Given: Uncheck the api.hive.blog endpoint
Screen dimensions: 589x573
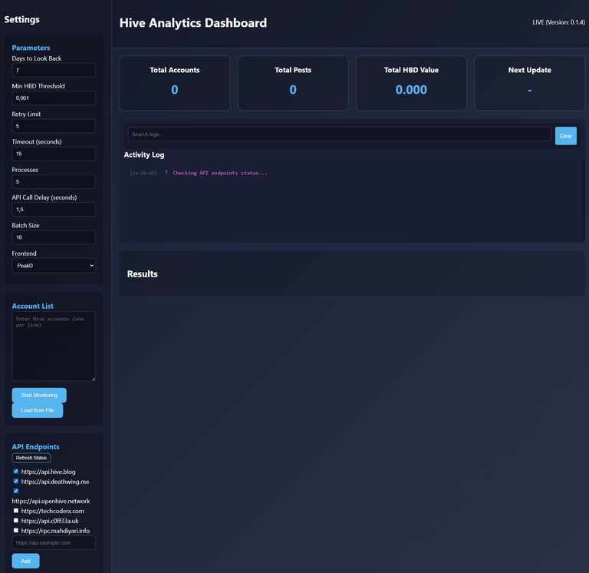Looking at the screenshot, I should (16, 472).
